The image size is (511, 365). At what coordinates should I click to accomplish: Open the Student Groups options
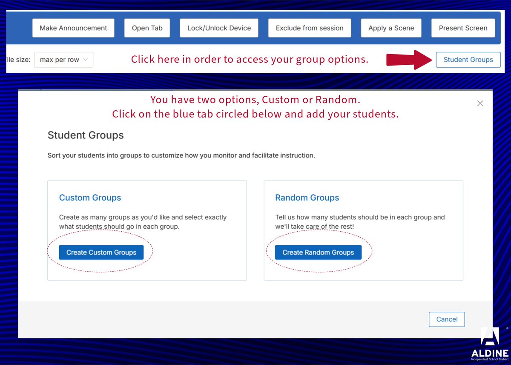coord(468,60)
